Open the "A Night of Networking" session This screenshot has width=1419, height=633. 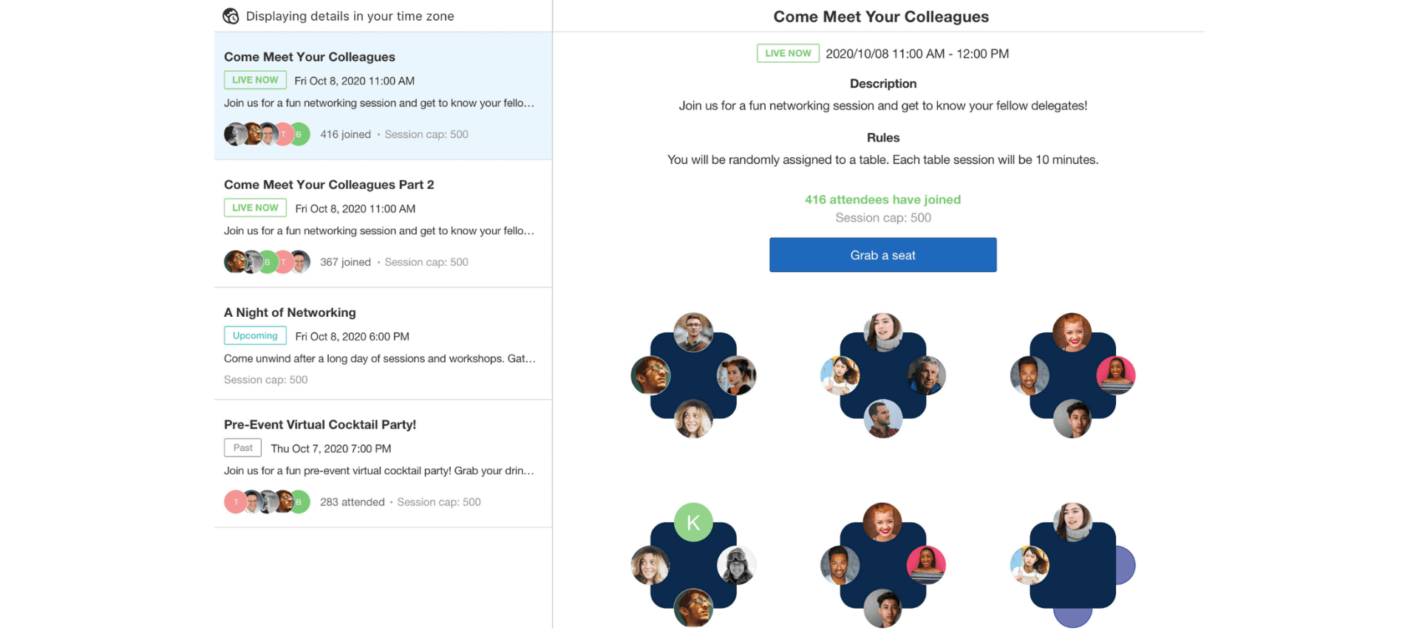click(x=290, y=312)
